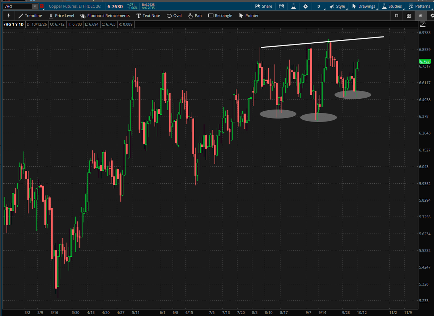Pick the Oval drawing tool
The image size is (434, 316).
(174, 16)
